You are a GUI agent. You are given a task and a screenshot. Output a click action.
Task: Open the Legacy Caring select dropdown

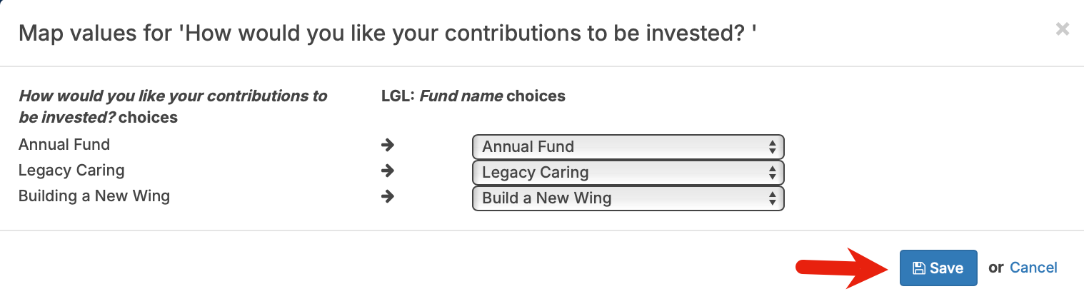(627, 173)
